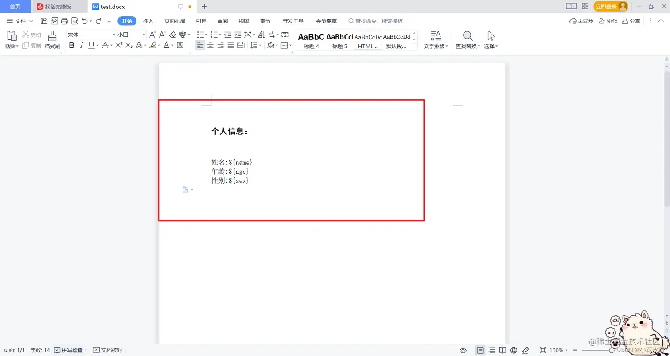
Task: Increase font size with A+ icon
Action: 152,35
